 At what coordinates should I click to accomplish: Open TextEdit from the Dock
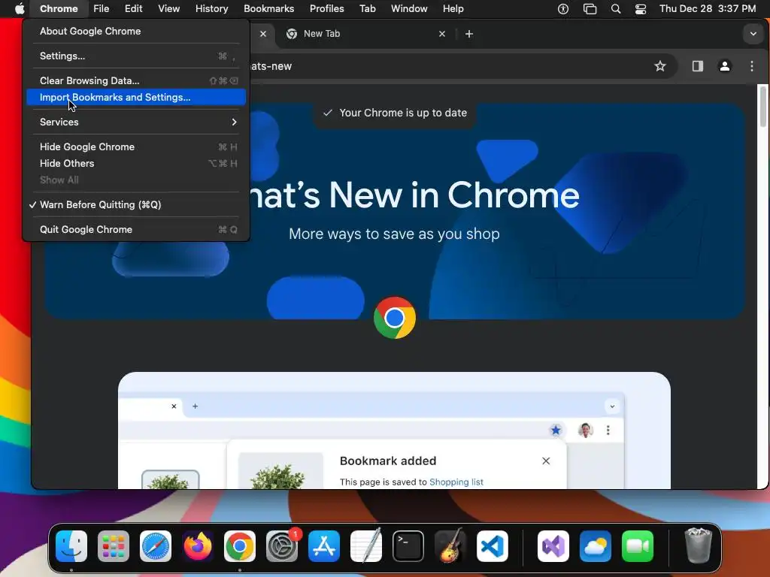point(366,546)
